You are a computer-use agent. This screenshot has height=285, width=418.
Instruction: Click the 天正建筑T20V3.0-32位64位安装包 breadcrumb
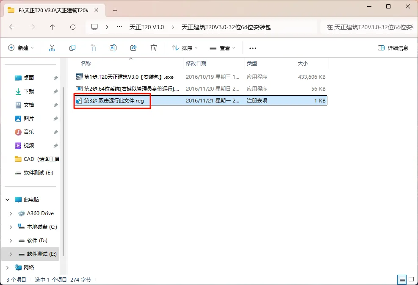(x=226, y=27)
